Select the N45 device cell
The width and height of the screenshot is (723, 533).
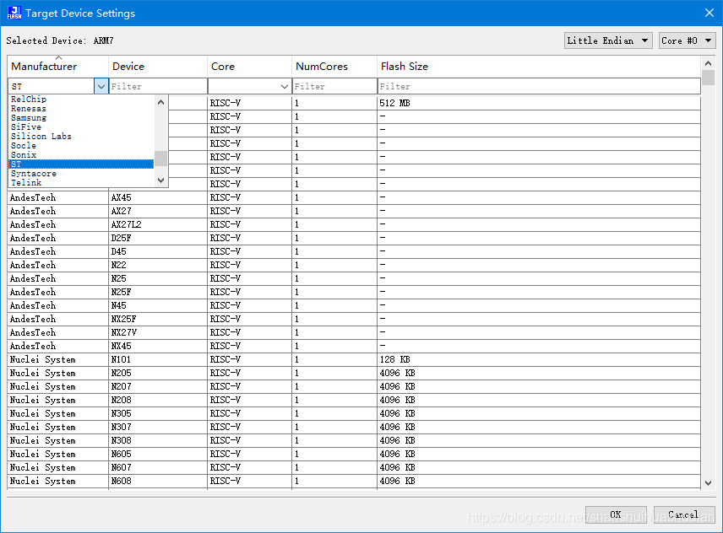pos(158,305)
